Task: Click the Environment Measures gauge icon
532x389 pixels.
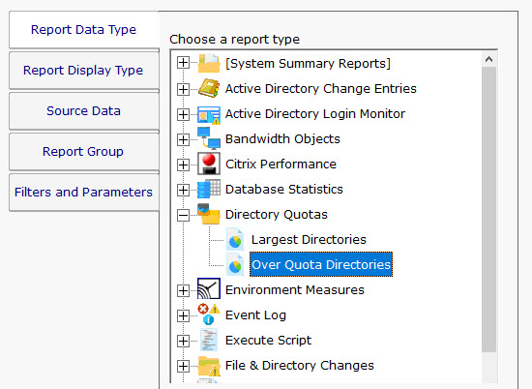Action: coord(209,289)
